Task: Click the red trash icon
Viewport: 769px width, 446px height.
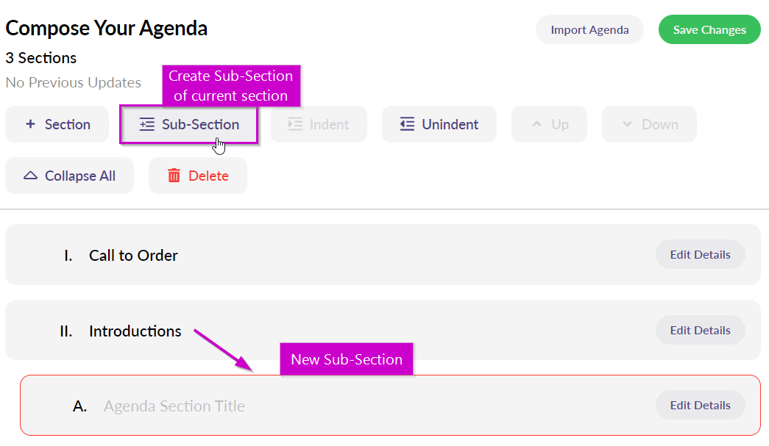Action: [174, 176]
